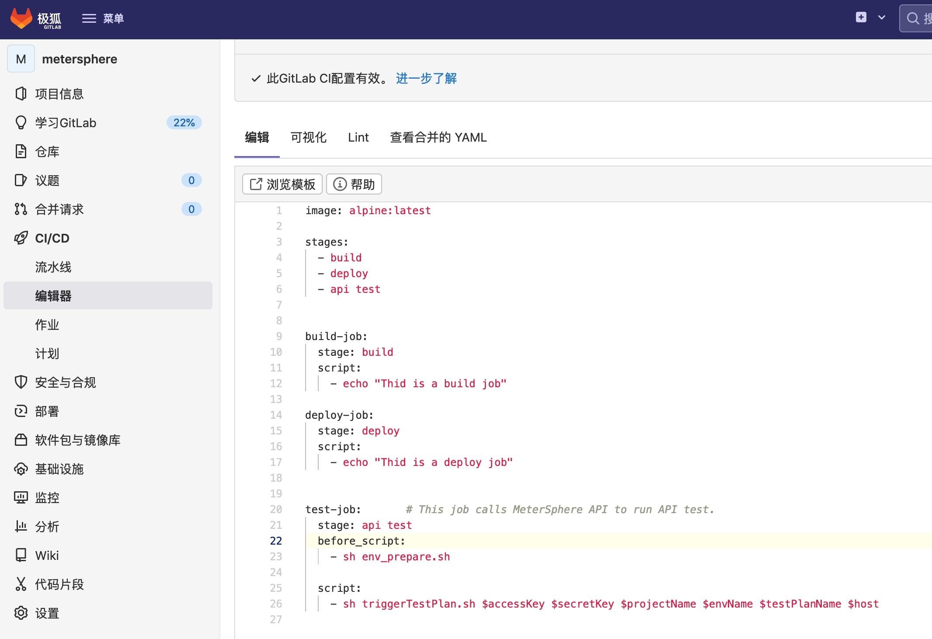Click the 代码片段 snippets icon
932x639 pixels.
pos(21,584)
